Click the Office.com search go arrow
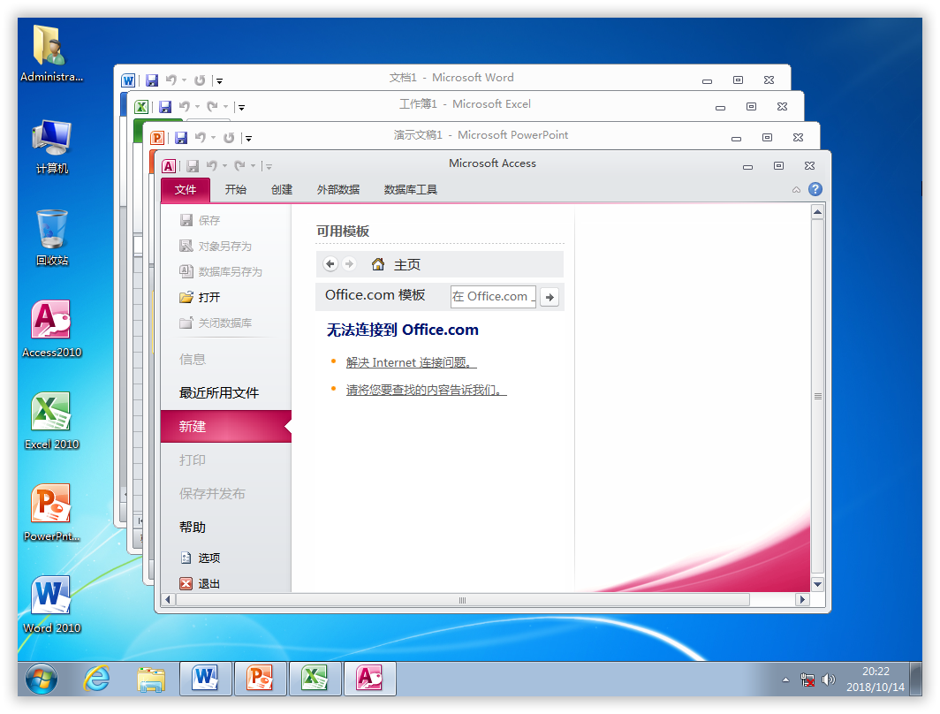This screenshot has height=714, width=940. pyautogui.click(x=550, y=297)
